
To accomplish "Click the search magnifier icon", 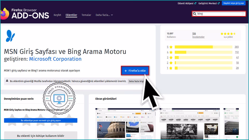I will [195, 14].
